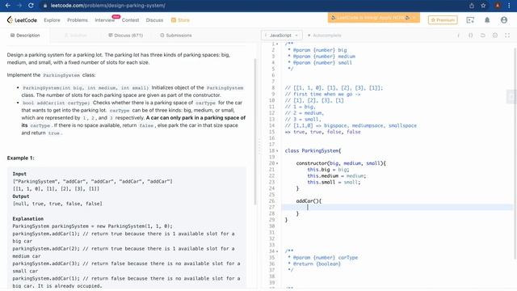
Task: Open the Explore menu
Action: [52, 20]
